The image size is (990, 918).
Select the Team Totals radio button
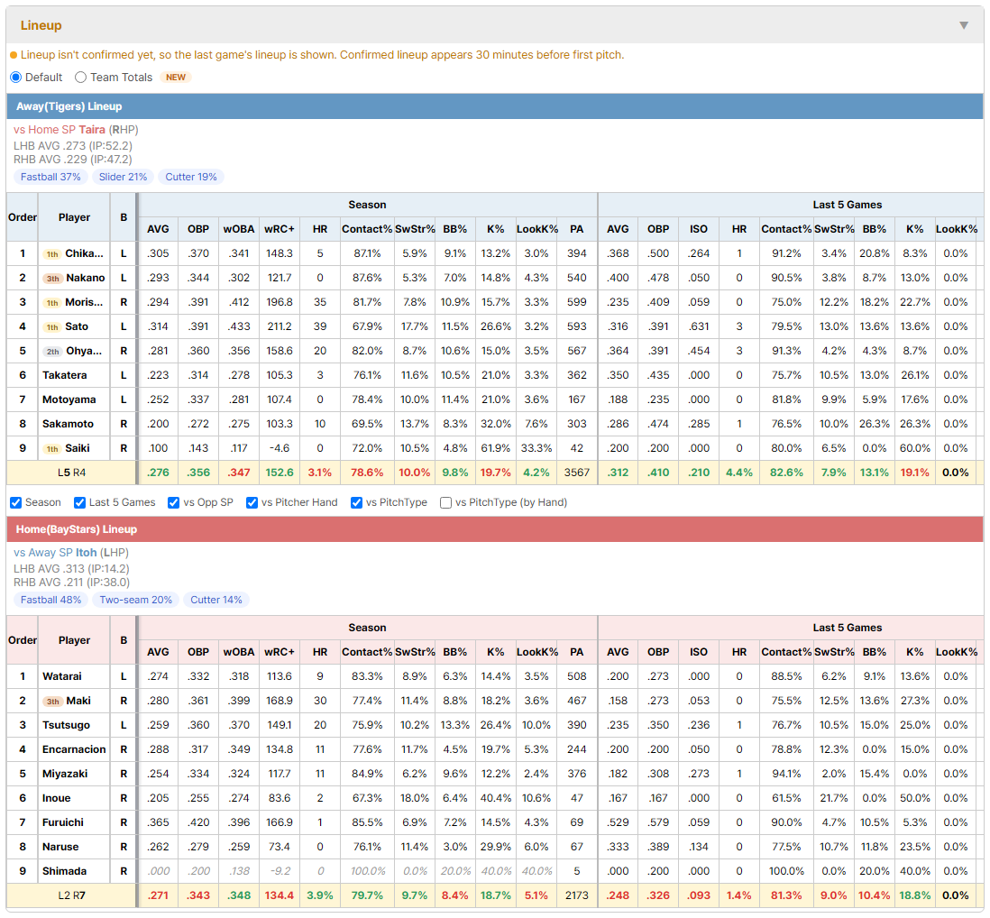point(80,77)
